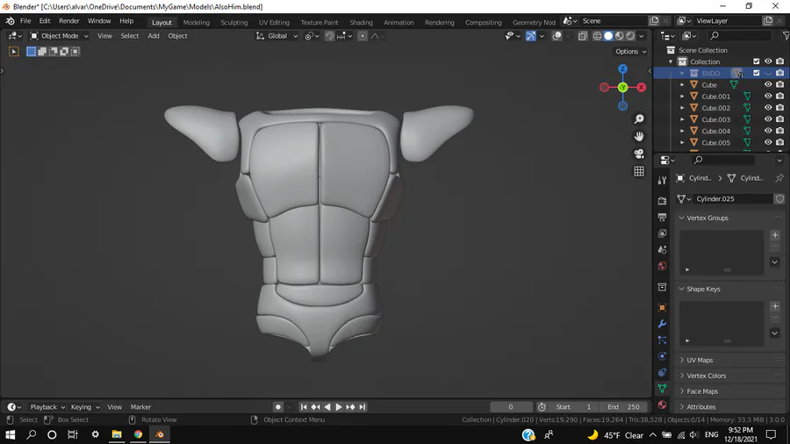The image size is (790, 444).
Task: Click the play animation button
Action: click(339, 407)
